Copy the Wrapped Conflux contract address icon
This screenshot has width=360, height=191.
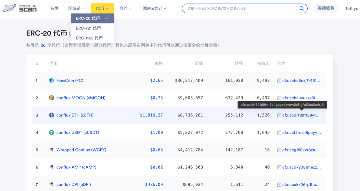[279, 150]
